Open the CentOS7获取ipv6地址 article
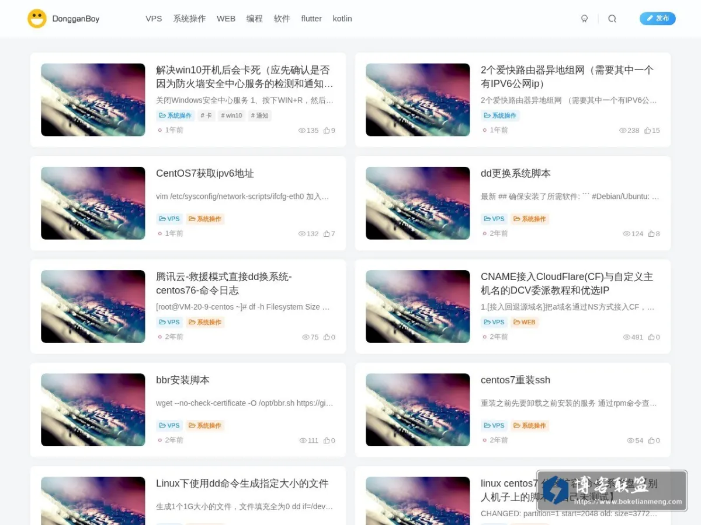Image resolution: width=701 pixels, height=525 pixels. (205, 173)
